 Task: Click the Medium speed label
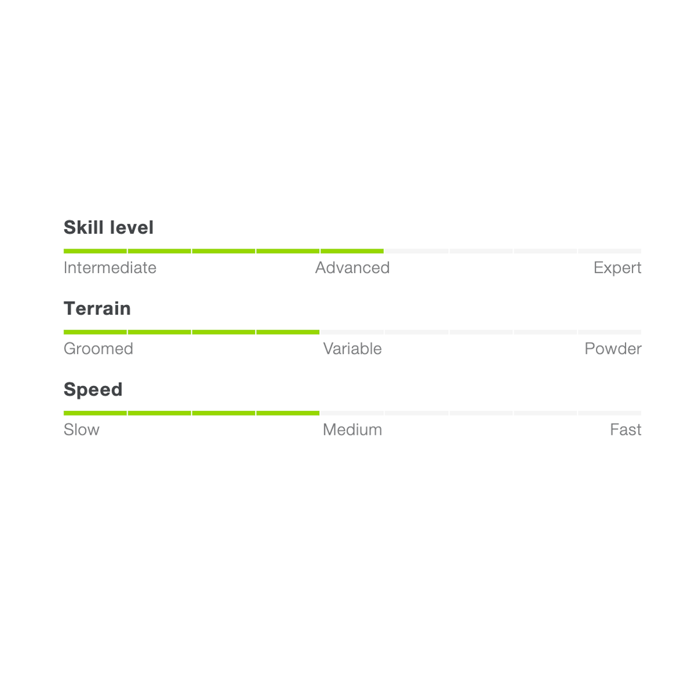click(352, 430)
